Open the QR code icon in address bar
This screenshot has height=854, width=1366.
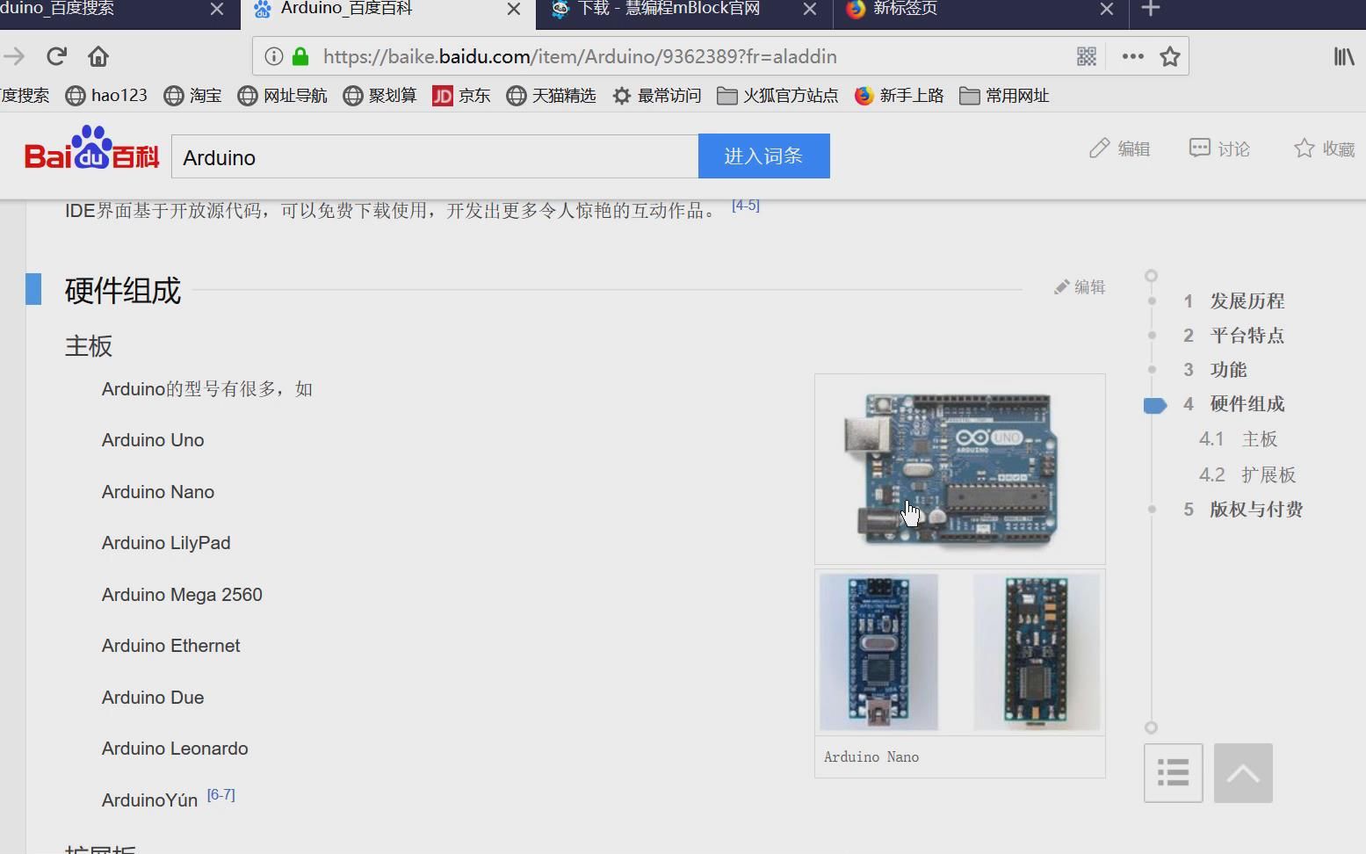pyautogui.click(x=1087, y=56)
